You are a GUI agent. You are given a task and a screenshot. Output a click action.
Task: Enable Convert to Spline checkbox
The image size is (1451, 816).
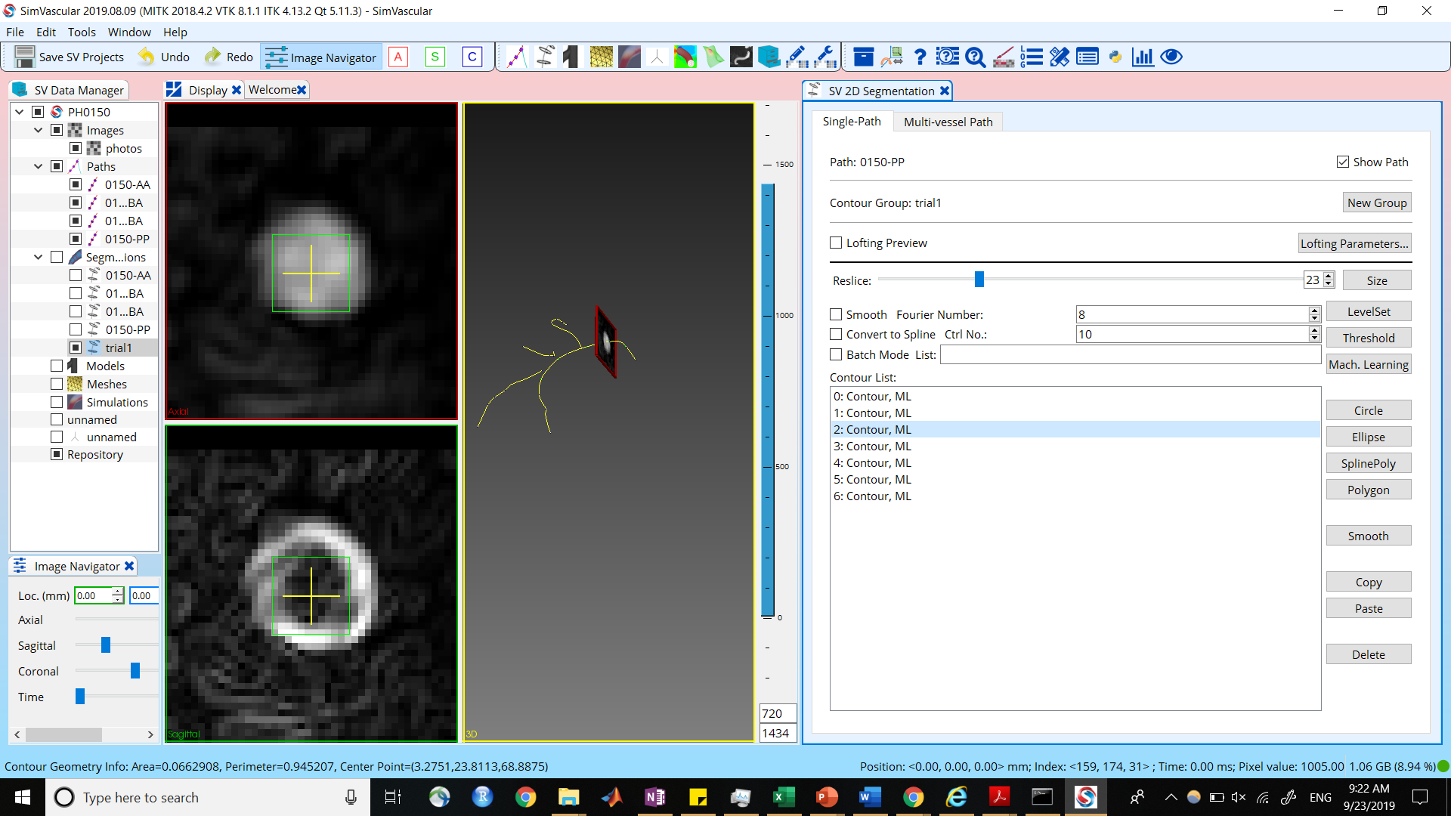click(836, 334)
